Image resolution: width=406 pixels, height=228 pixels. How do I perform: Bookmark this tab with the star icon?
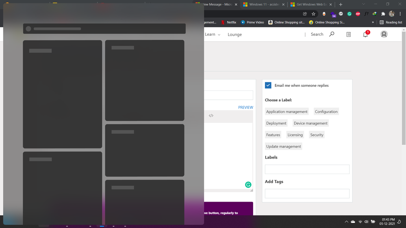314,14
